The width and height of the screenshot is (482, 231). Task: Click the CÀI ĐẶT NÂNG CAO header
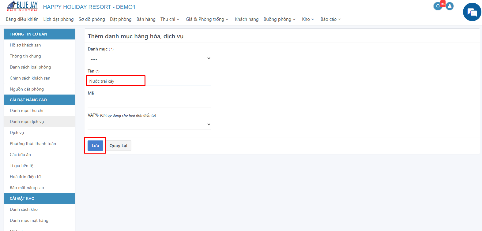point(40,100)
